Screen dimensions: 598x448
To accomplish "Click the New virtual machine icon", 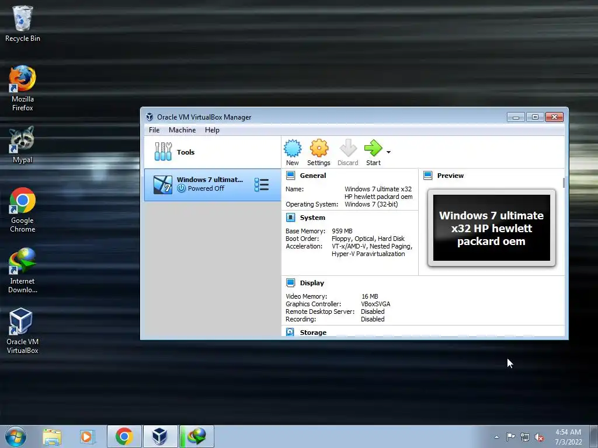I will coord(293,152).
